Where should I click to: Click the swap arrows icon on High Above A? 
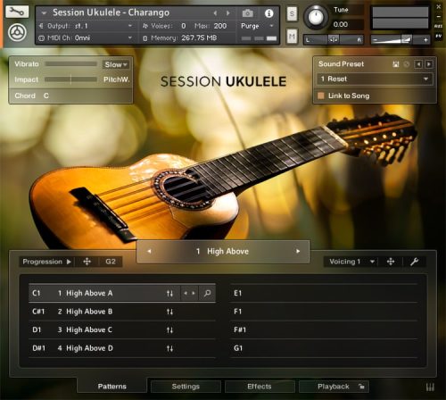(x=169, y=294)
